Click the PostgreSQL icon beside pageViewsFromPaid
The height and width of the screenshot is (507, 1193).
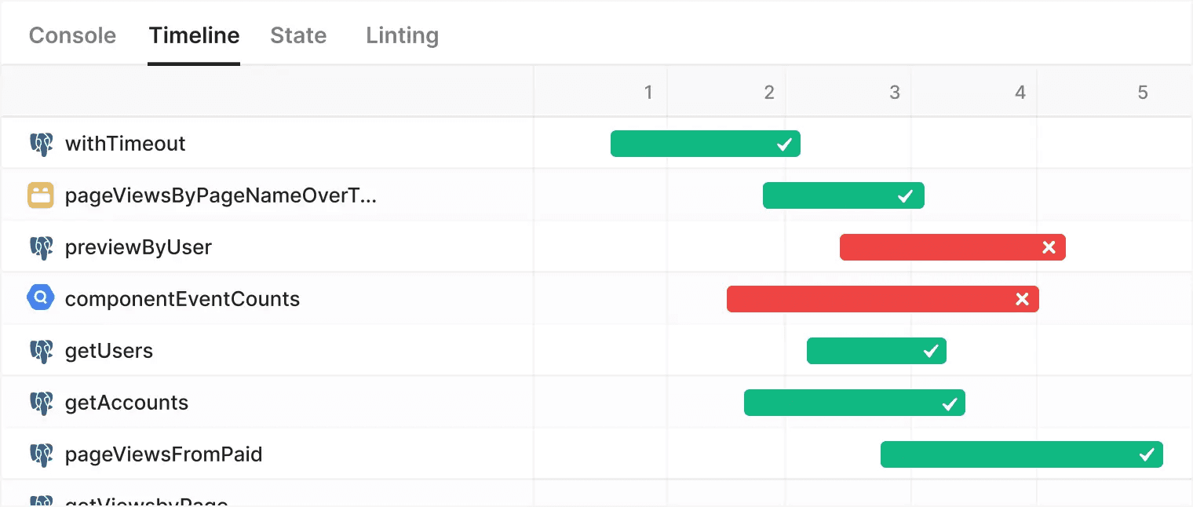point(41,454)
